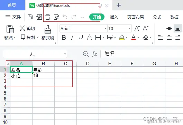Viewport: 183px width, 125px height.
Task: Switch to the 开始 ribbon tab
Action: (x=97, y=17)
